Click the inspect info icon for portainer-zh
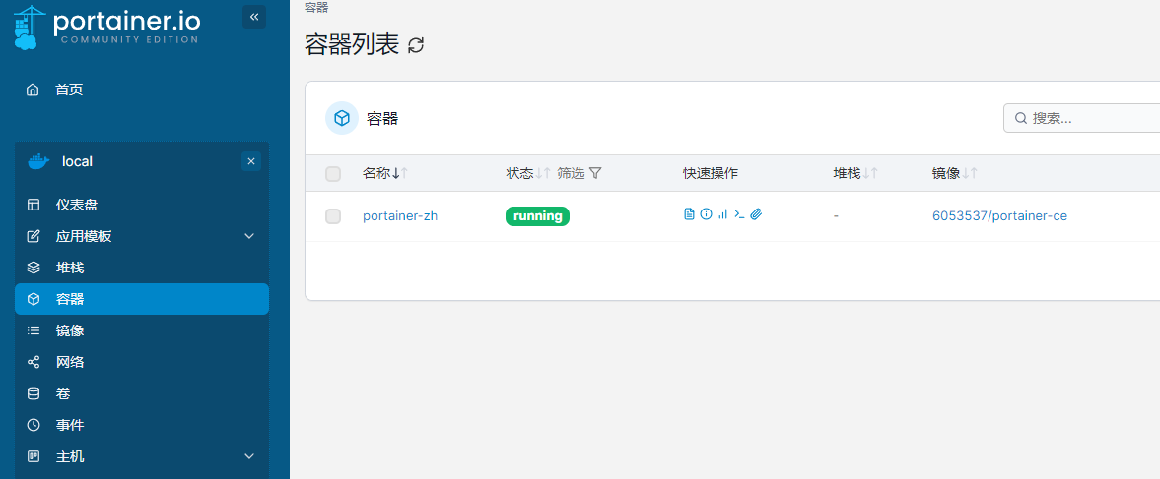This screenshot has height=479, width=1160. click(x=706, y=214)
